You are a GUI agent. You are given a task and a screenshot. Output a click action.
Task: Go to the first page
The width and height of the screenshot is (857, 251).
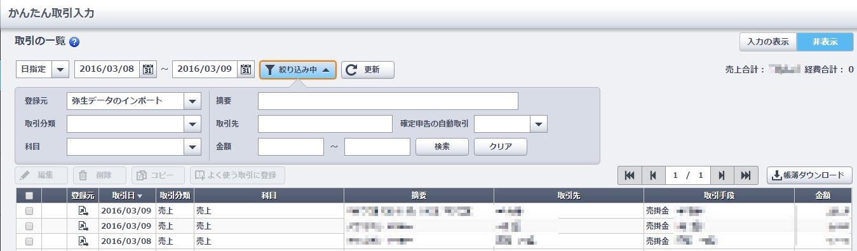(630, 175)
